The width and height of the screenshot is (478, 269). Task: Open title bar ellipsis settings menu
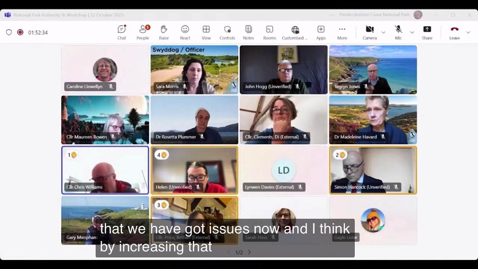click(332, 15)
